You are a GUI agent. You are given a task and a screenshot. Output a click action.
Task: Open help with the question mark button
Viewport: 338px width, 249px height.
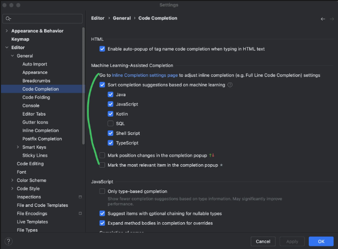click(8, 241)
